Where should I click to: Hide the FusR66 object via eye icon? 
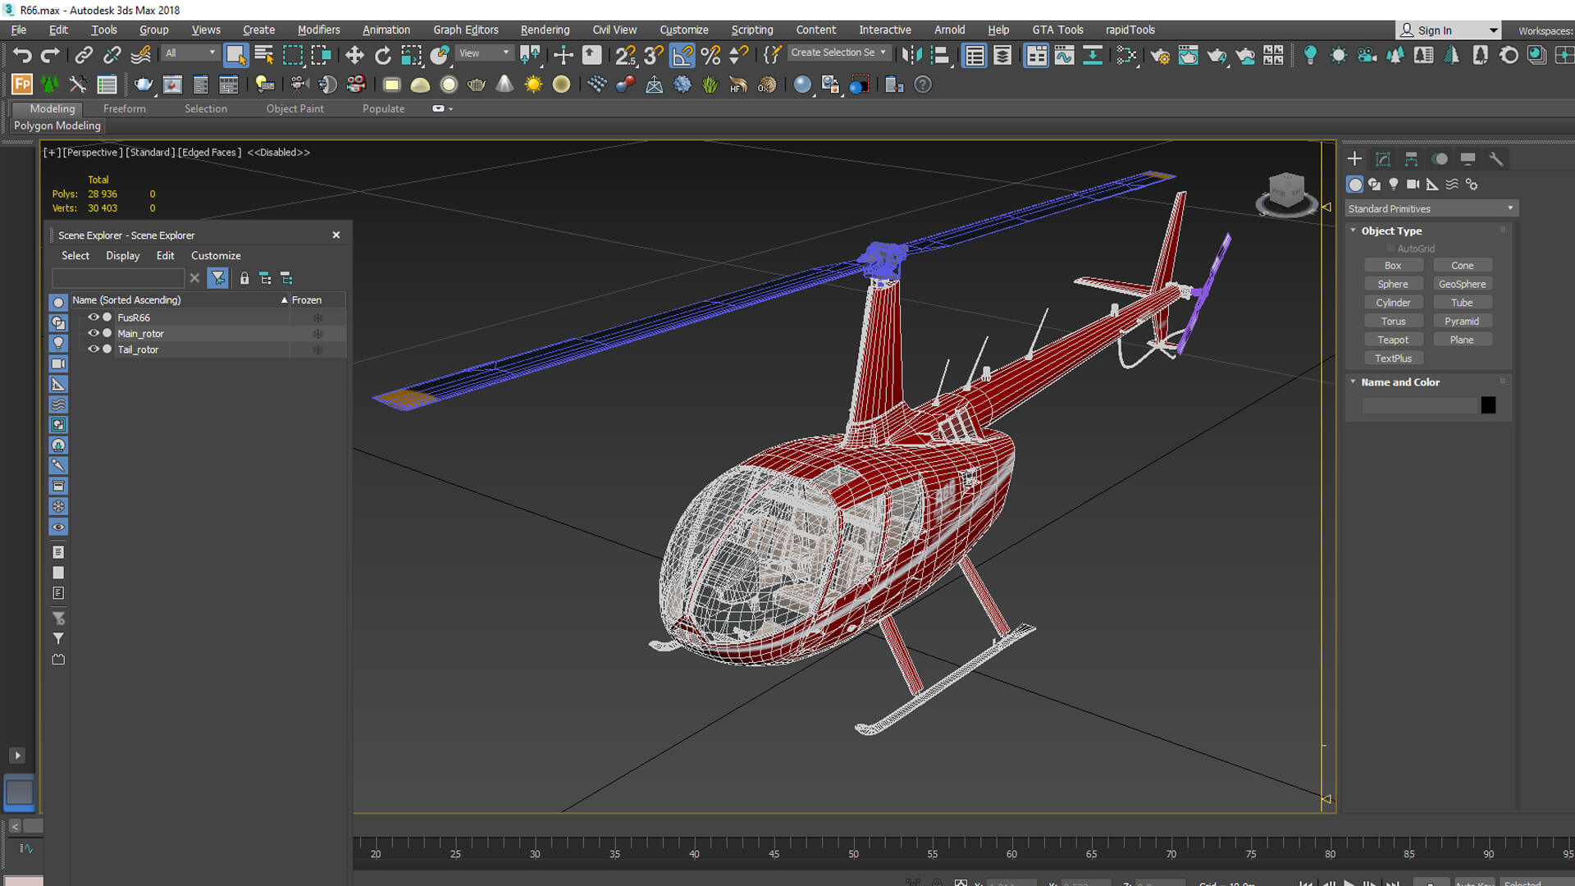point(94,317)
